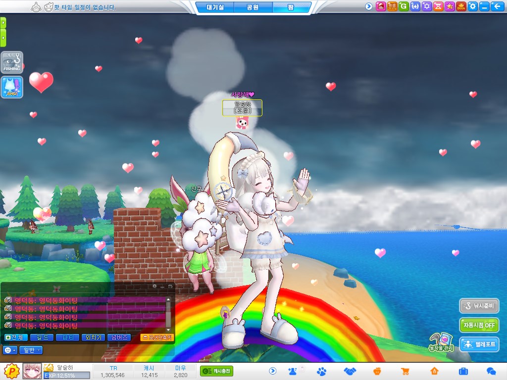Click the green G guild icon

pyautogui.click(x=404, y=6)
